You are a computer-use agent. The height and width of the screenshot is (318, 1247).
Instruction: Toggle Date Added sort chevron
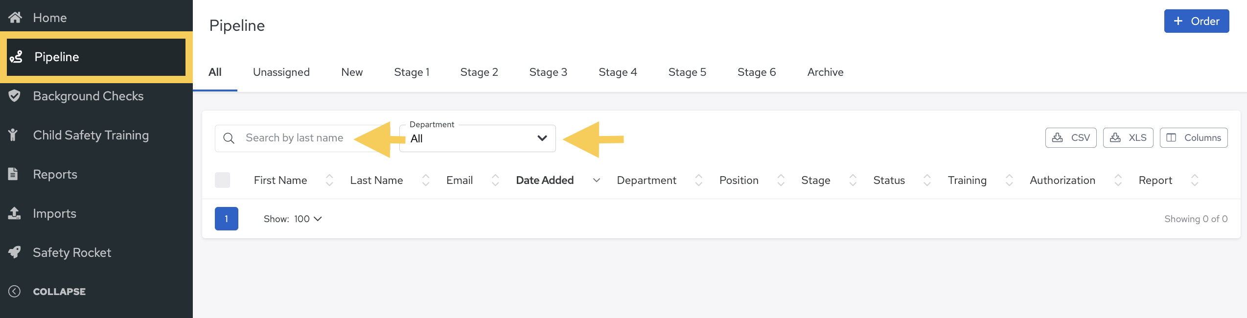coord(597,181)
